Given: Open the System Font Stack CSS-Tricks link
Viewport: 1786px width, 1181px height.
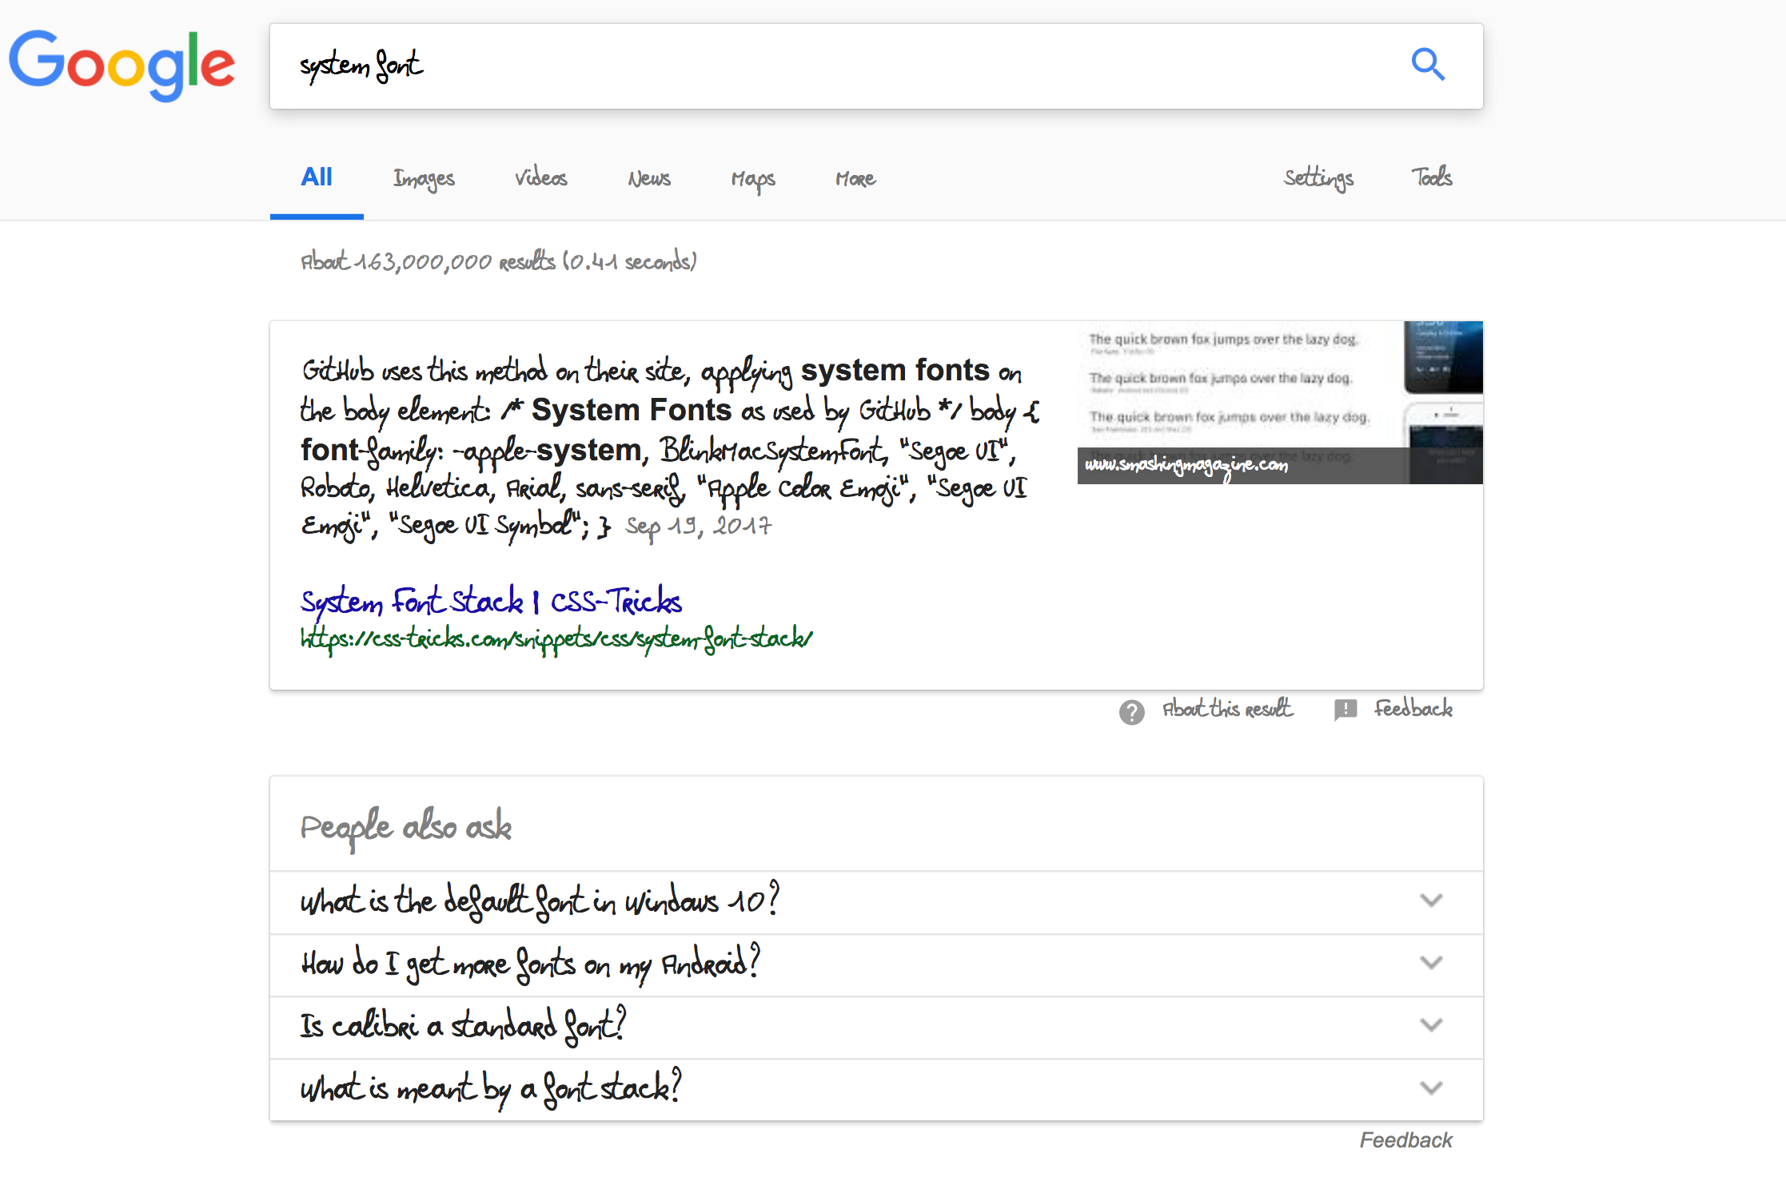Looking at the screenshot, I should point(491,602).
